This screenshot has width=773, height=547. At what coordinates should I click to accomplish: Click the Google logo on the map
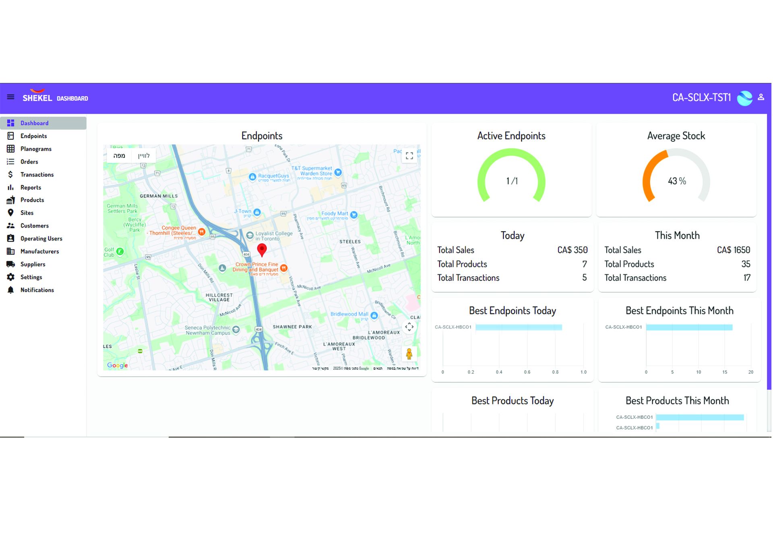click(118, 366)
